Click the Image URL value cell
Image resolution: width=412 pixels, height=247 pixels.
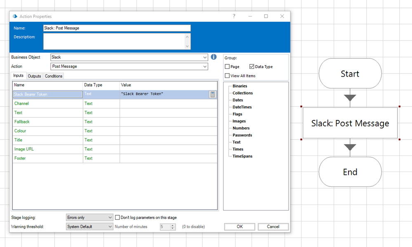pos(168,149)
